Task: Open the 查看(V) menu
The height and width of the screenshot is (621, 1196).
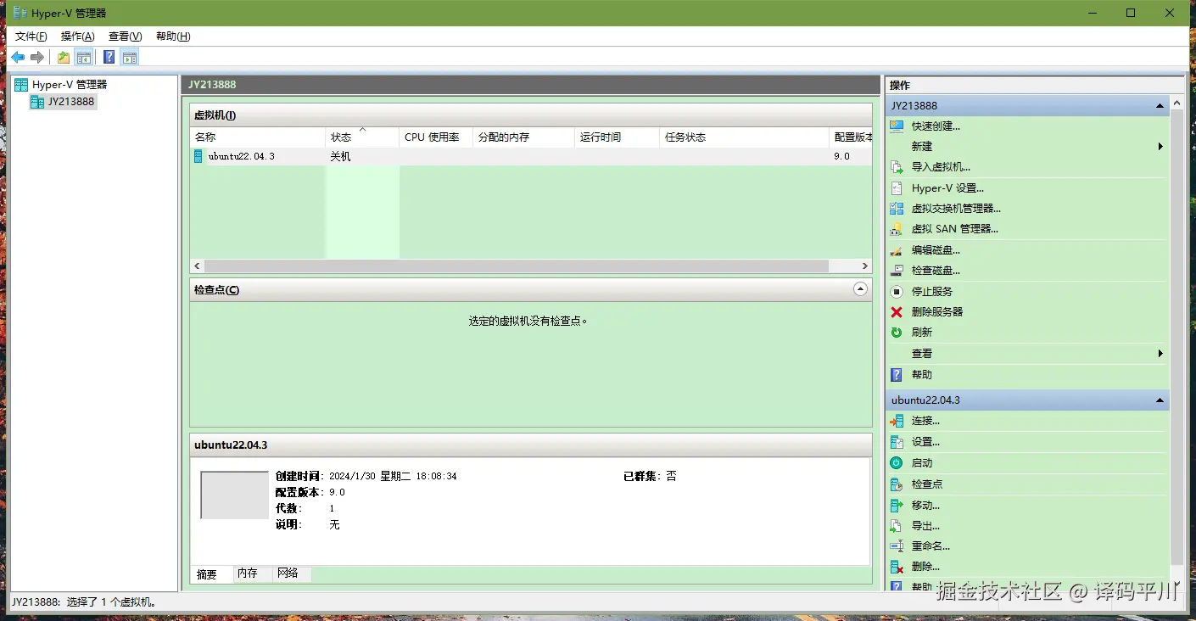Action: [126, 36]
